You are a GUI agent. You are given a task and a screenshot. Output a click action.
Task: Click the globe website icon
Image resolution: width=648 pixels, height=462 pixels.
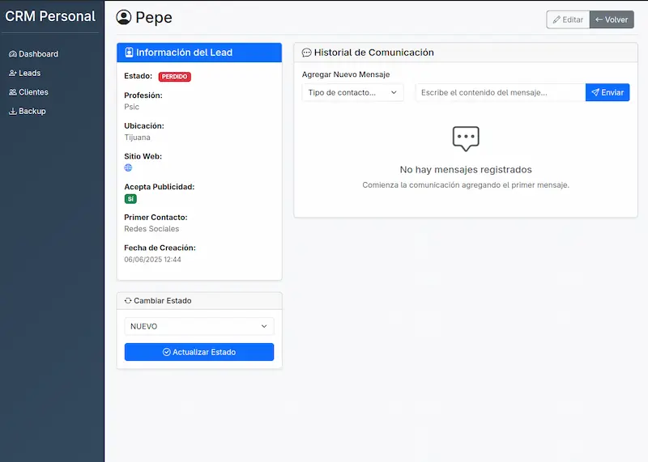point(128,167)
